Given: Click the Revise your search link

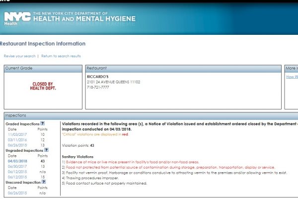Looking at the screenshot, I should 19,56.
